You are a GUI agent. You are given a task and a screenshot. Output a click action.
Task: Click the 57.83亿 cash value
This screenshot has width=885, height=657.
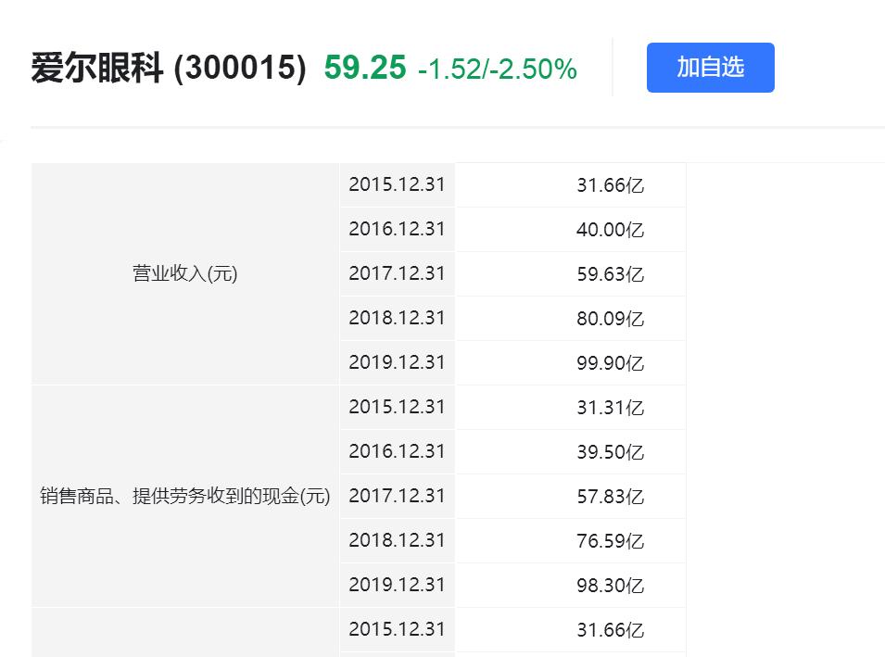[611, 496]
